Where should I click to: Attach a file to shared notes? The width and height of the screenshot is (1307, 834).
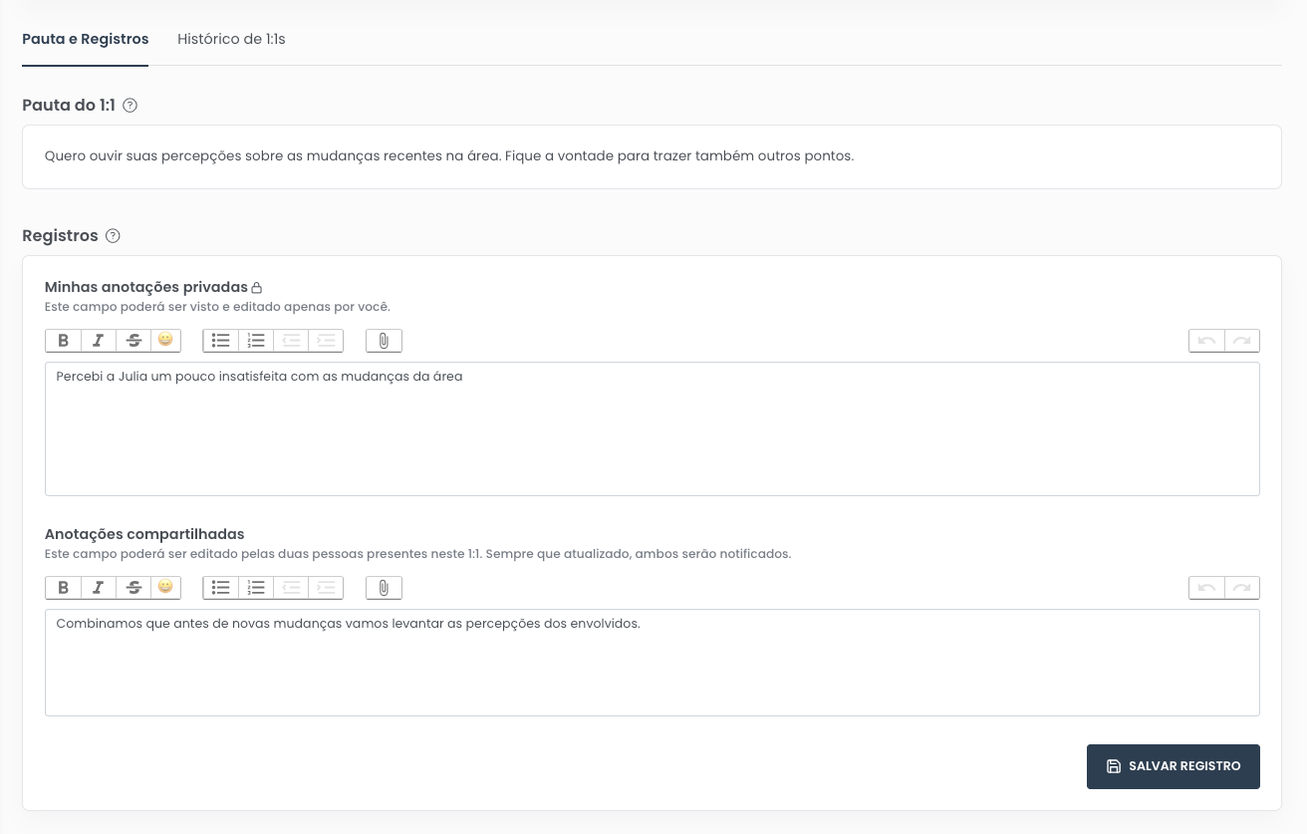tap(384, 587)
